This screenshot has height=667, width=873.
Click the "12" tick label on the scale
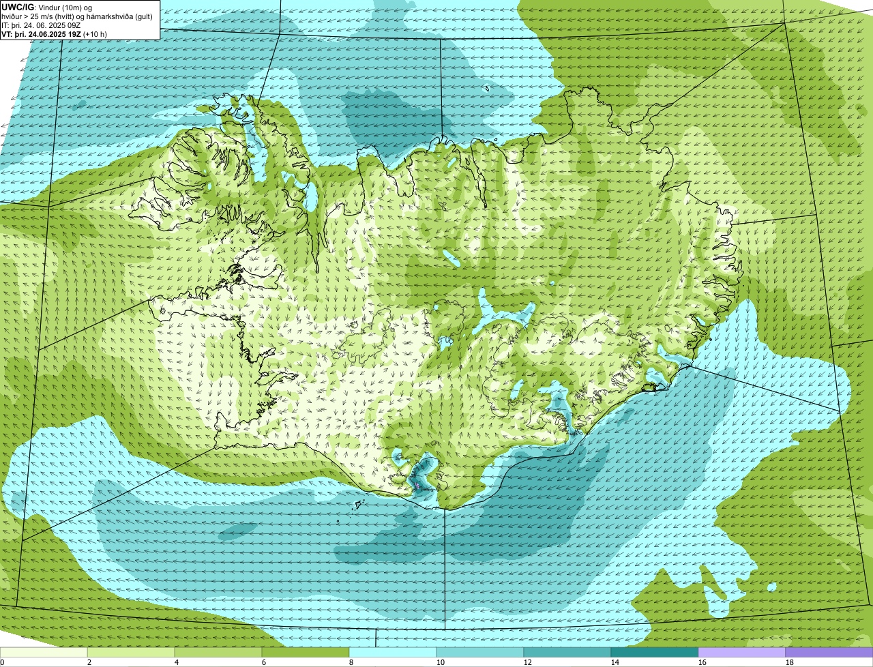coord(528,662)
